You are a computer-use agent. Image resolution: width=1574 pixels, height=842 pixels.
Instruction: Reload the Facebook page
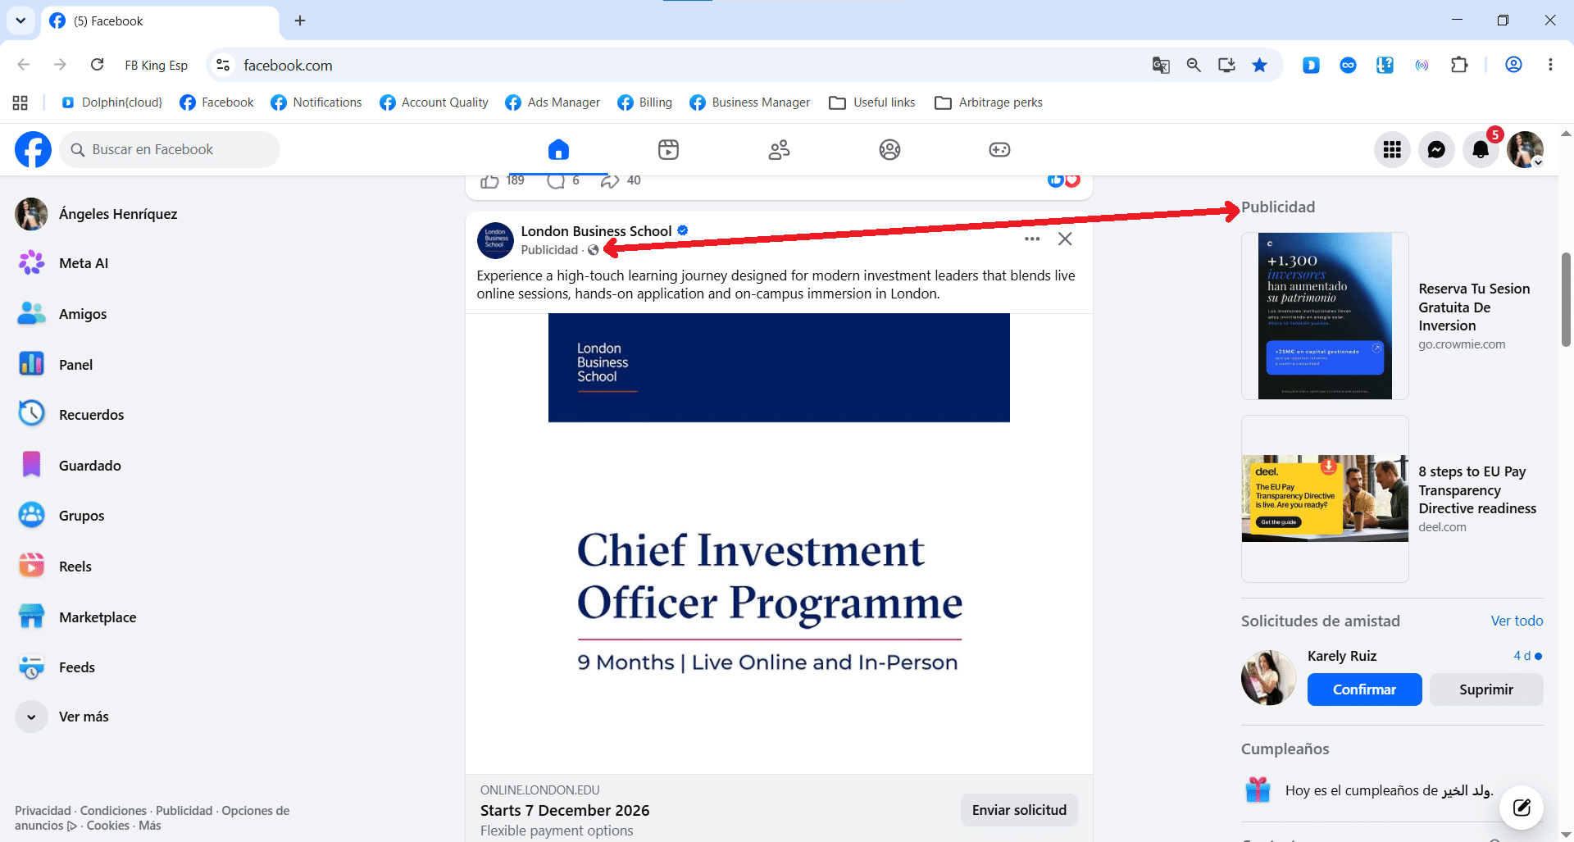[x=97, y=65]
